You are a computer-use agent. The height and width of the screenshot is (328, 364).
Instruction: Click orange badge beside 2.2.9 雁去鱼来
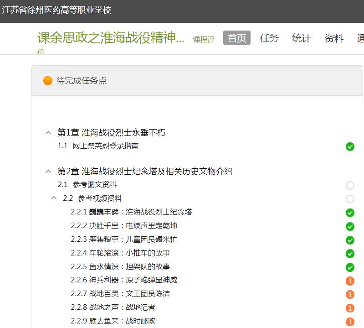tap(350, 322)
